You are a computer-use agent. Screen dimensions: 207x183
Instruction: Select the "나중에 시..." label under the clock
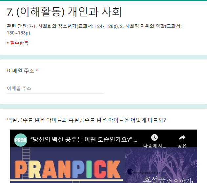[x=155, y=146]
